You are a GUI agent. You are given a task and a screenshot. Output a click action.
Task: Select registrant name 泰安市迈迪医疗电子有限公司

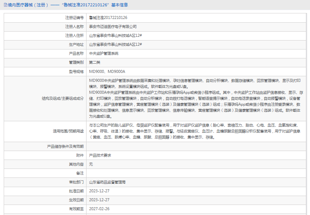113,26
